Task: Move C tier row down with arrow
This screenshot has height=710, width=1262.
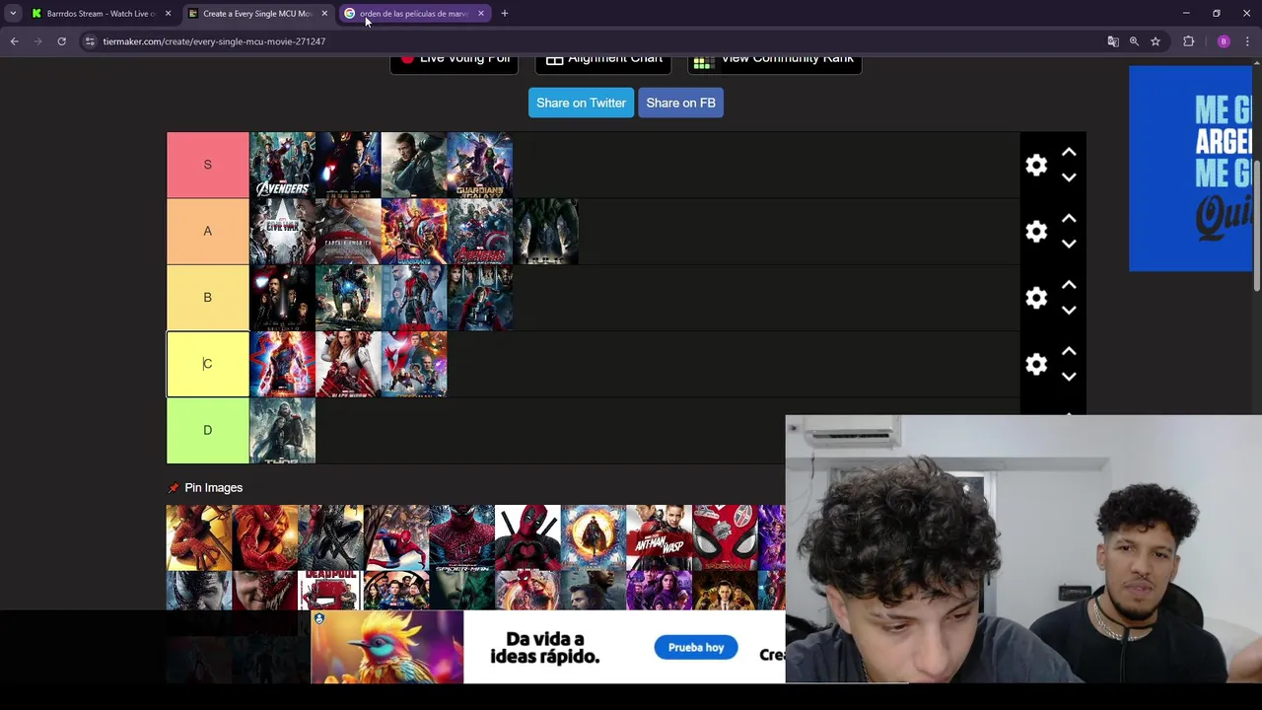Action: (1069, 376)
